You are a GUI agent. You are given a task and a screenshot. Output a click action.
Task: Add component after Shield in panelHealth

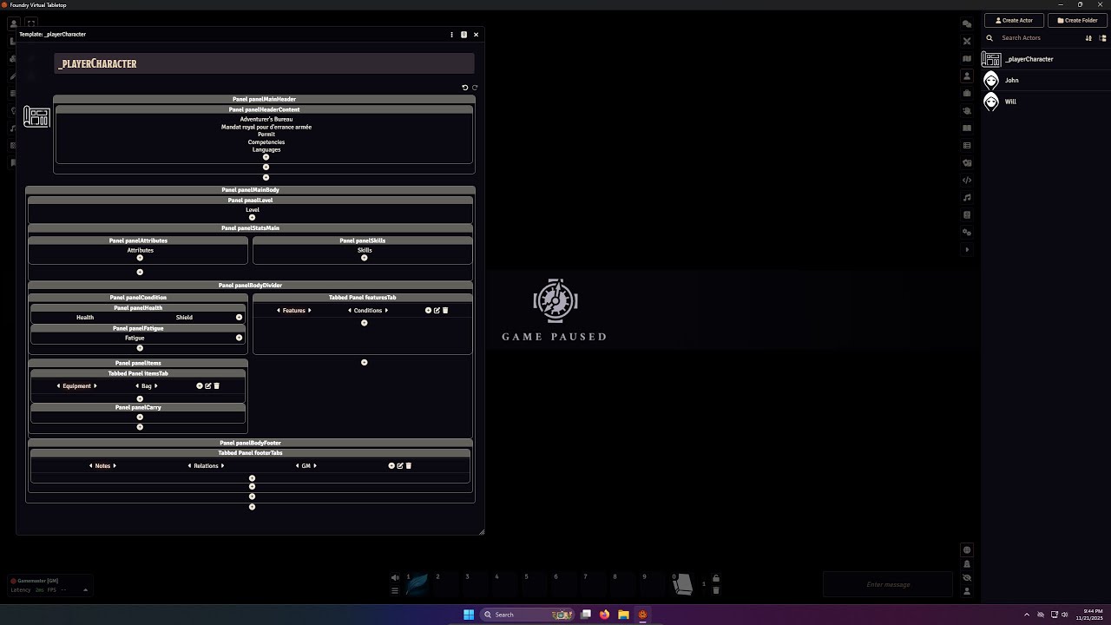point(239,317)
